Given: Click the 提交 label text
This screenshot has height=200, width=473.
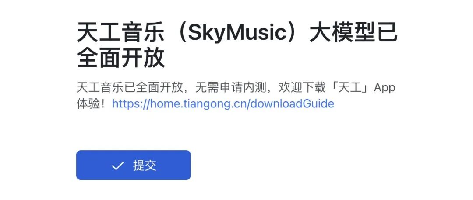Looking at the screenshot, I should tap(145, 166).
